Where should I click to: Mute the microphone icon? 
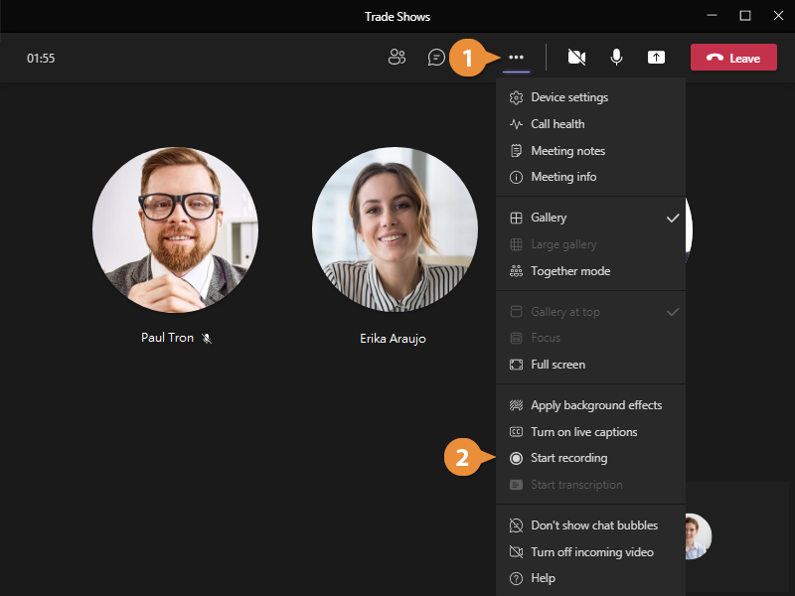pyautogui.click(x=616, y=58)
